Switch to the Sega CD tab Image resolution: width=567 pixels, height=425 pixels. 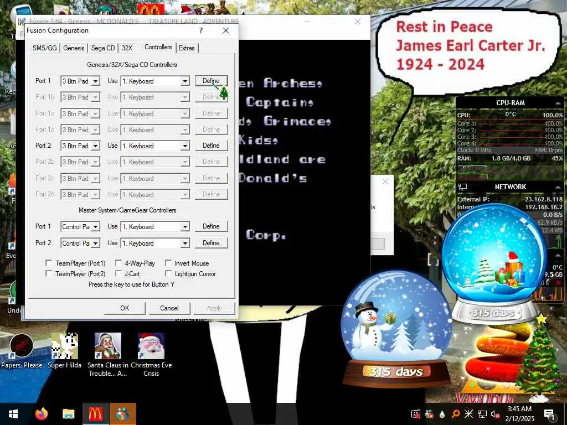103,48
